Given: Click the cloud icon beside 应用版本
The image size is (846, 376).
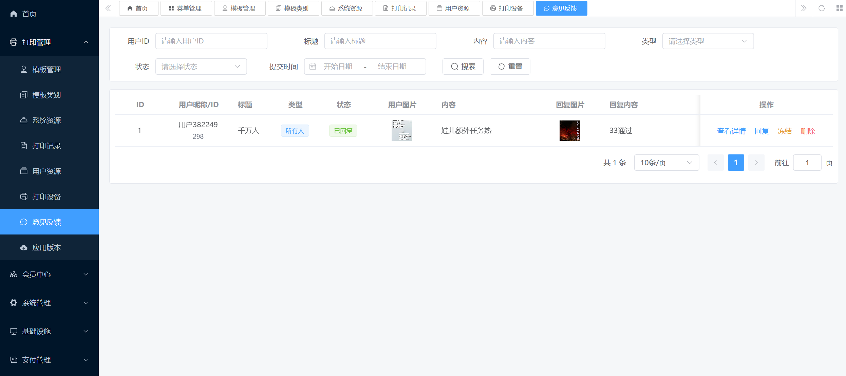Looking at the screenshot, I should pos(24,247).
